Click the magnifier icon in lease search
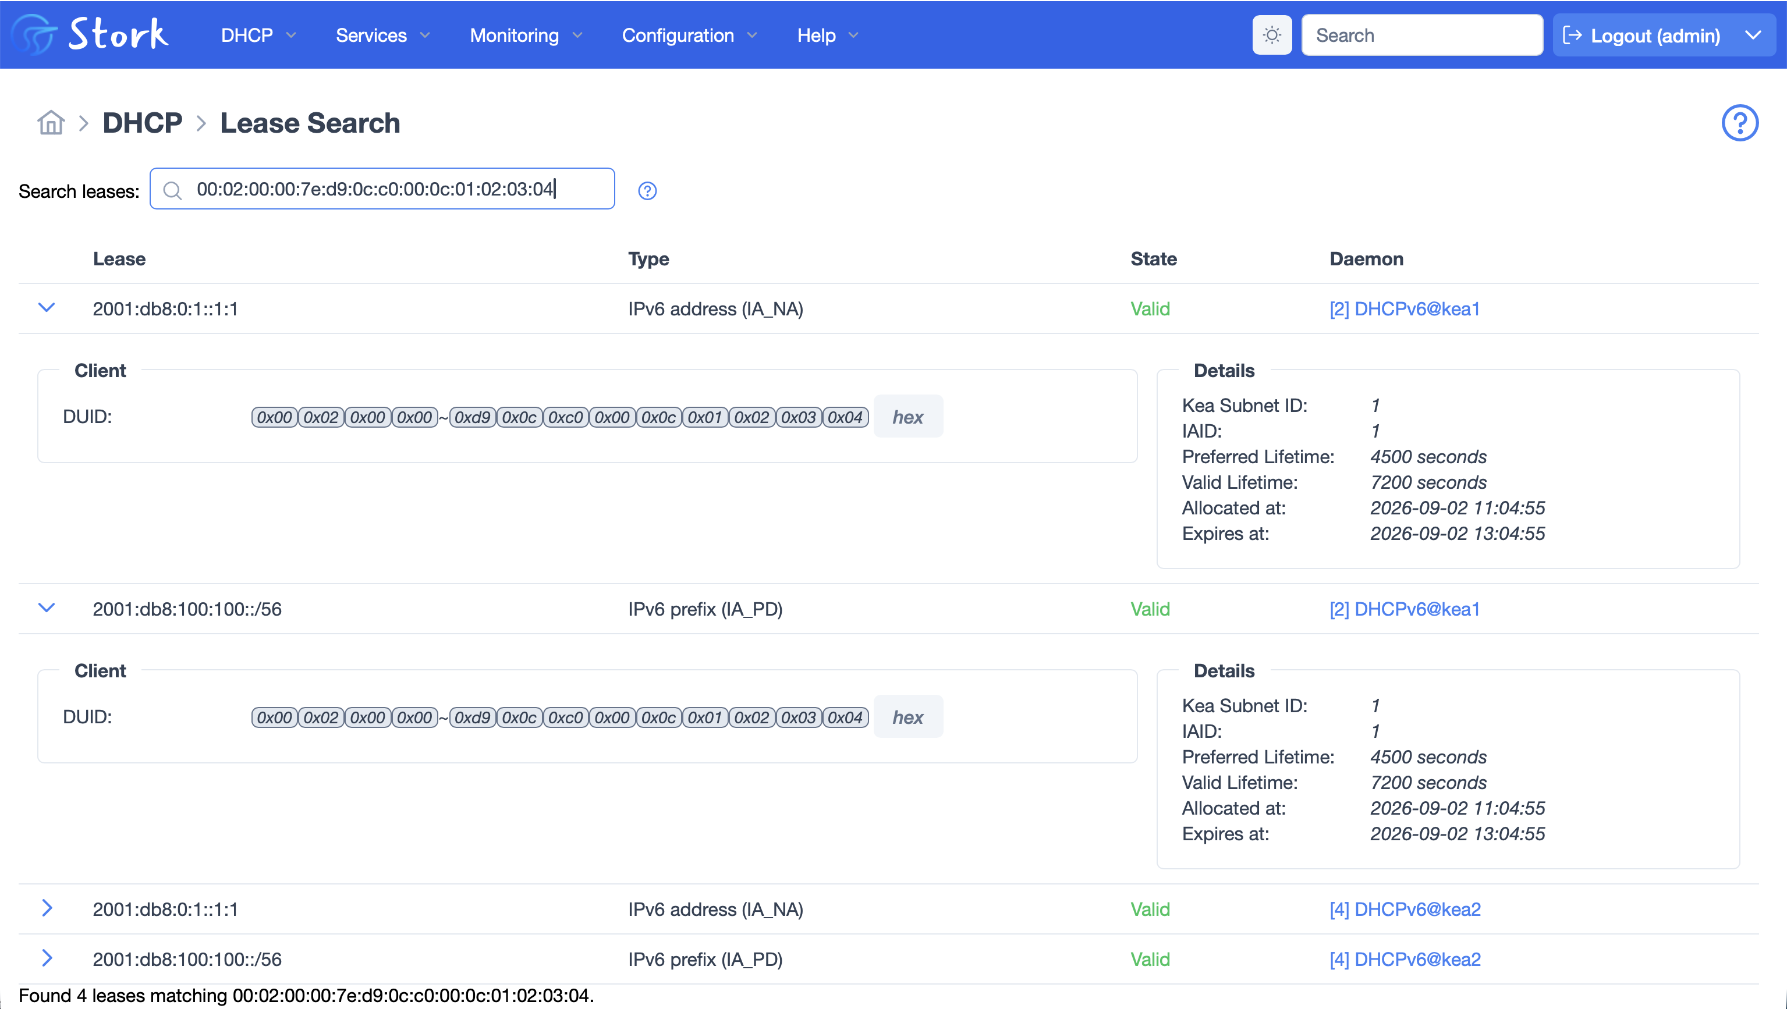Screen dimensions: 1787x1009 [x=172, y=190]
